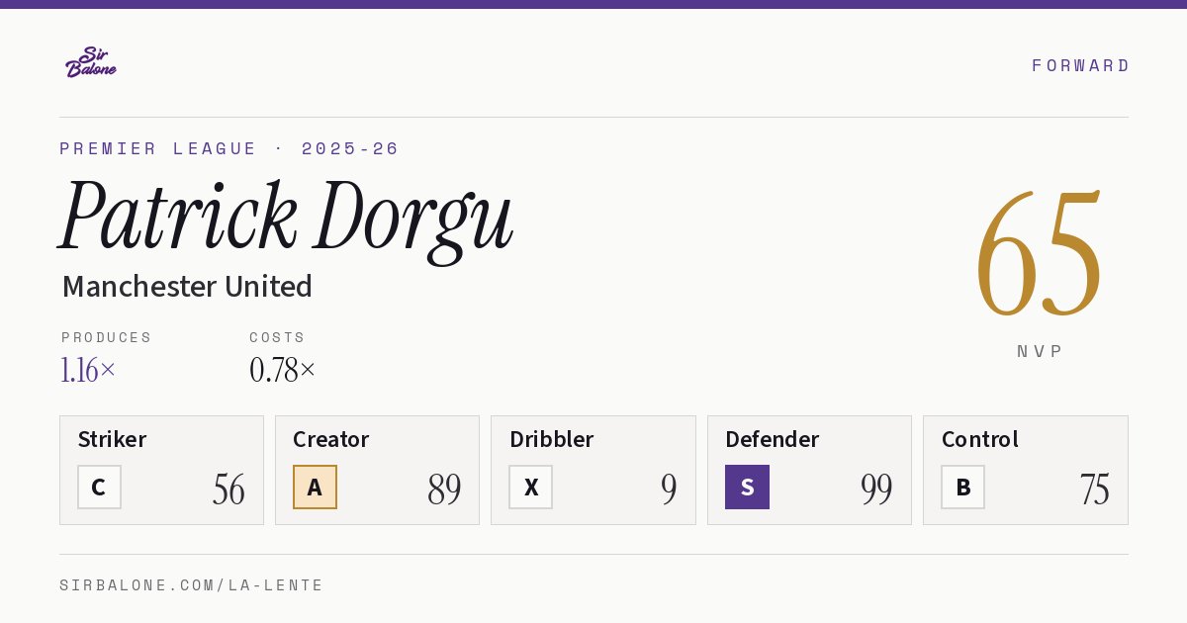Screen dimensions: 1187x623
Task: Click the Control card title
Action: [979, 439]
